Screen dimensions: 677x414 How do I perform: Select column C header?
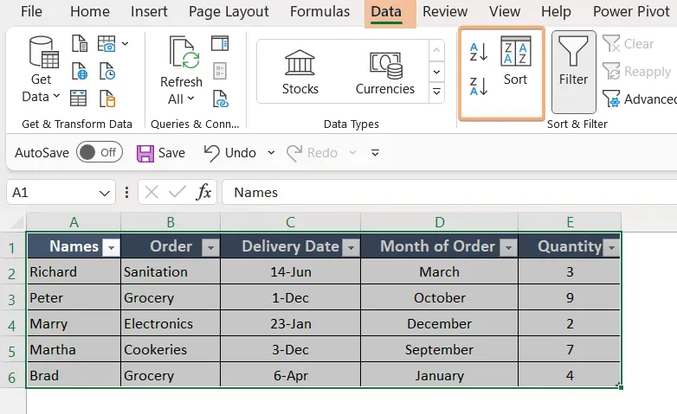(290, 222)
